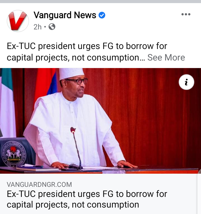This screenshot has height=214, width=201.
Task: Click the Nigerian flag at the photo's left edge
Action: click(7, 103)
